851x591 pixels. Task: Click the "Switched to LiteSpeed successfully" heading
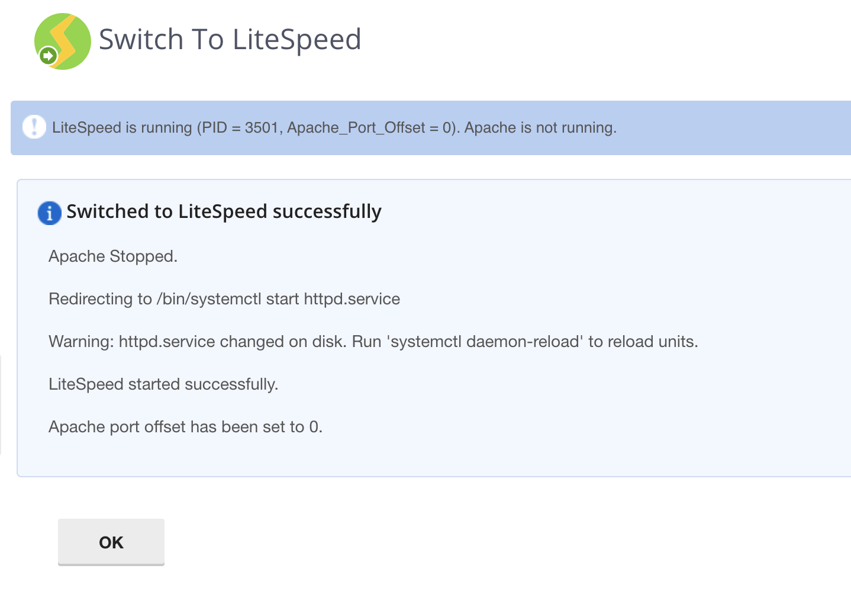[224, 211]
